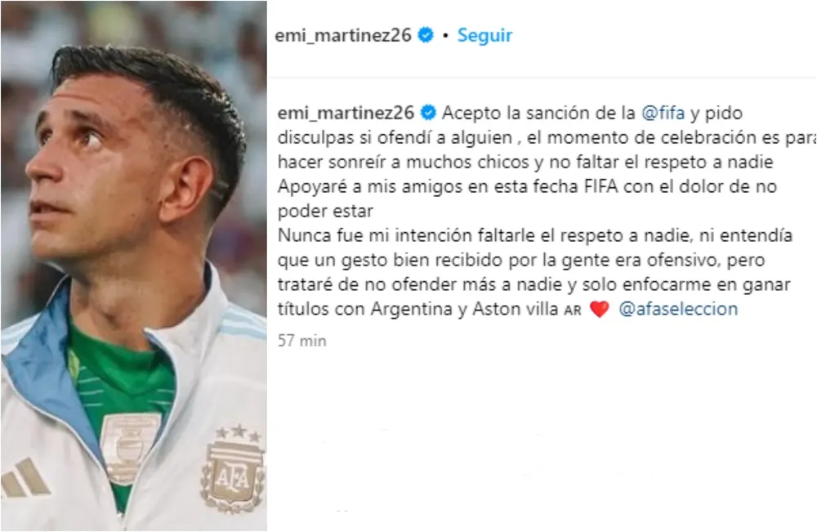Click the blue Seguir follow button
Viewport: 817px width, 532px height.
[484, 35]
